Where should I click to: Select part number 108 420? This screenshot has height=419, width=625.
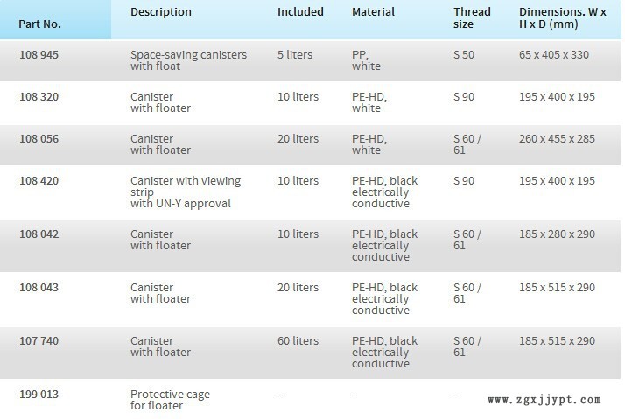pos(39,181)
